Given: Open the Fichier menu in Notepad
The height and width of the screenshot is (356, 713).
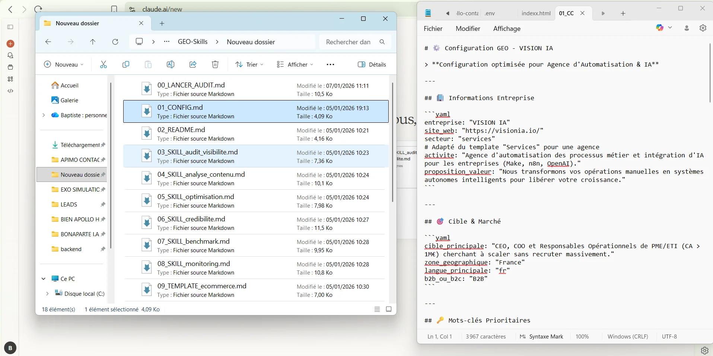Looking at the screenshot, I should pyautogui.click(x=433, y=29).
